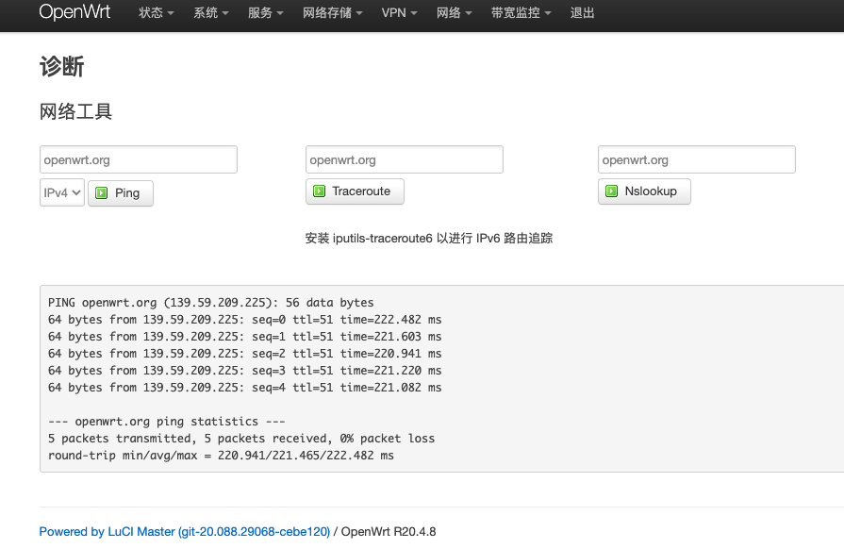Click the green run icon on Ping button
Screen dimensions: 844x549
[x=103, y=192]
